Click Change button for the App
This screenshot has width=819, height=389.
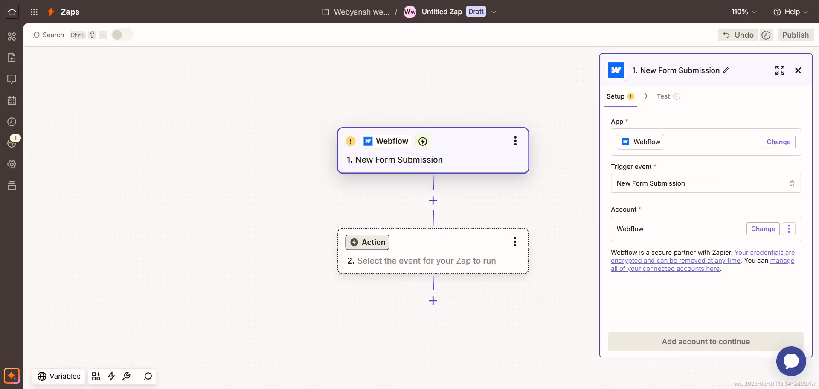tap(778, 142)
